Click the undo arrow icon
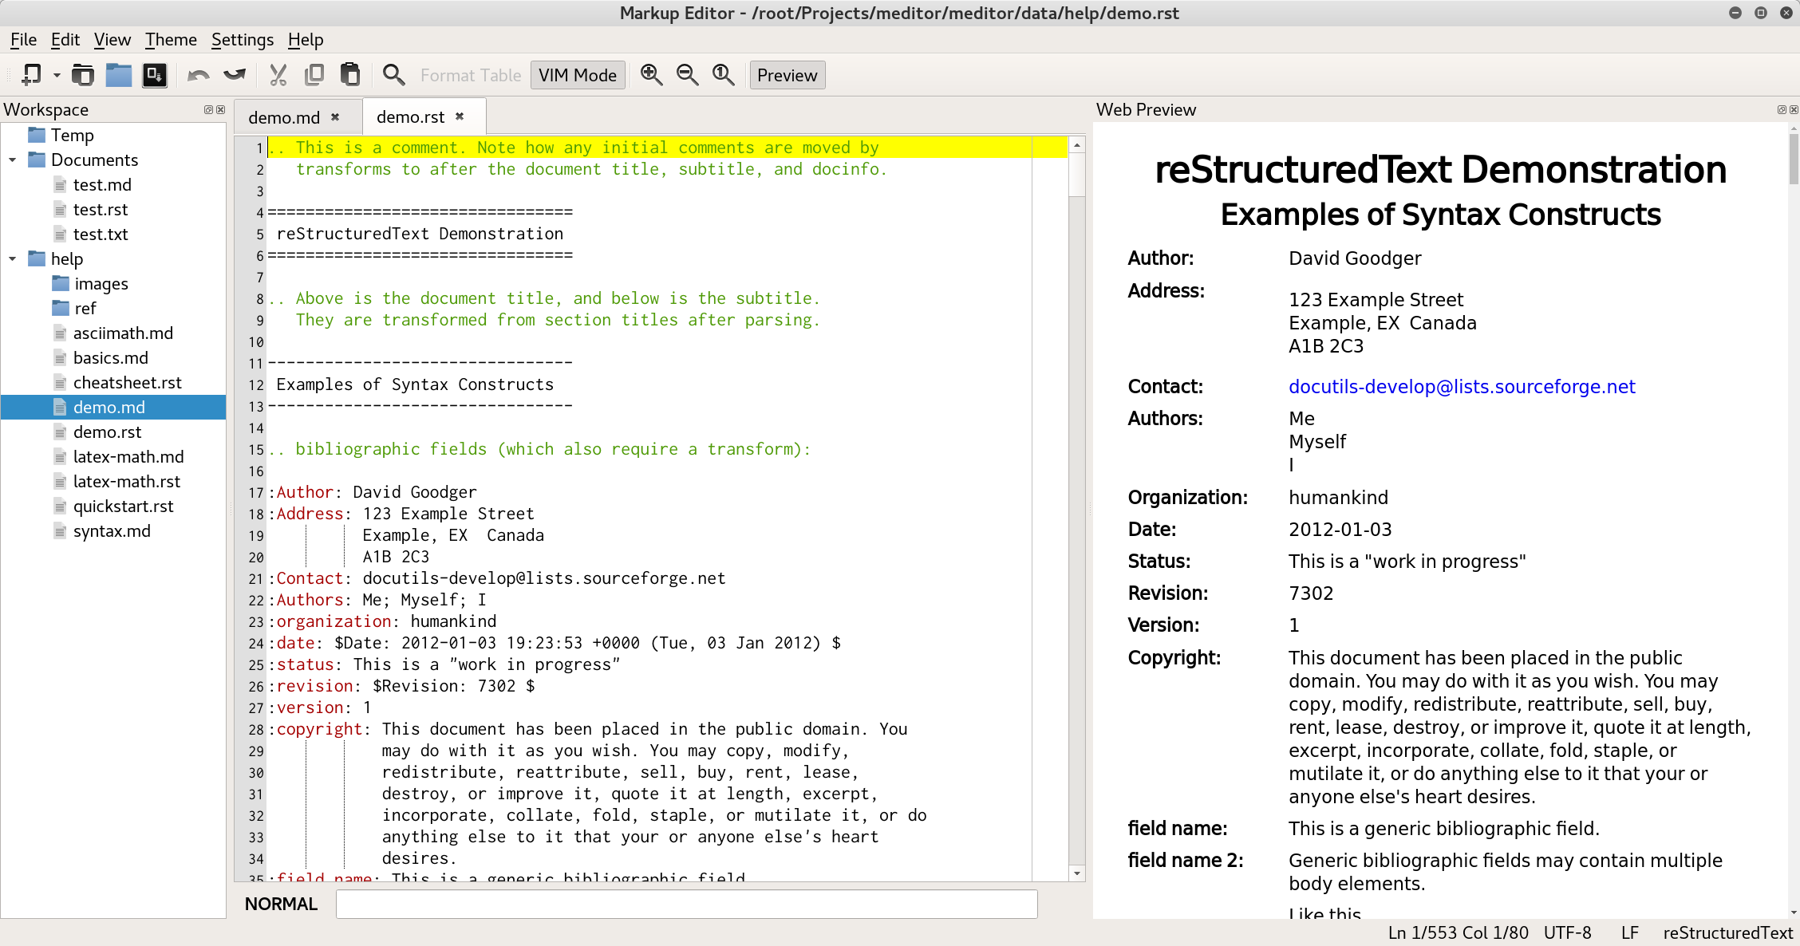The image size is (1800, 946). [x=198, y=75]
